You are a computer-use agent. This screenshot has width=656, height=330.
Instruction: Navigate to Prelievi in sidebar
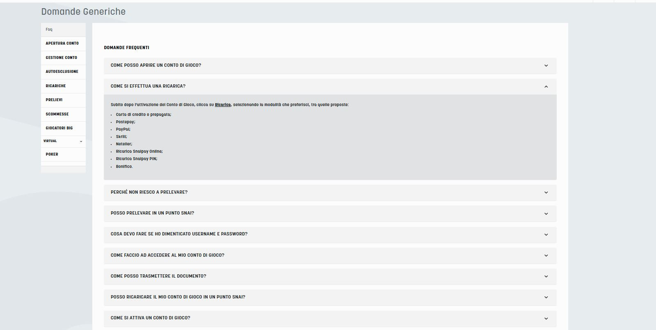point(54,100)
